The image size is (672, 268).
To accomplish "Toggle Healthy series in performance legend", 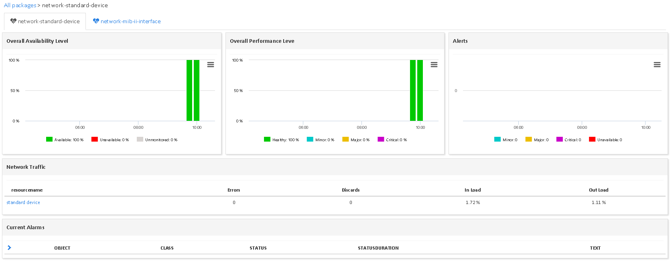I will tap(282, 140).
